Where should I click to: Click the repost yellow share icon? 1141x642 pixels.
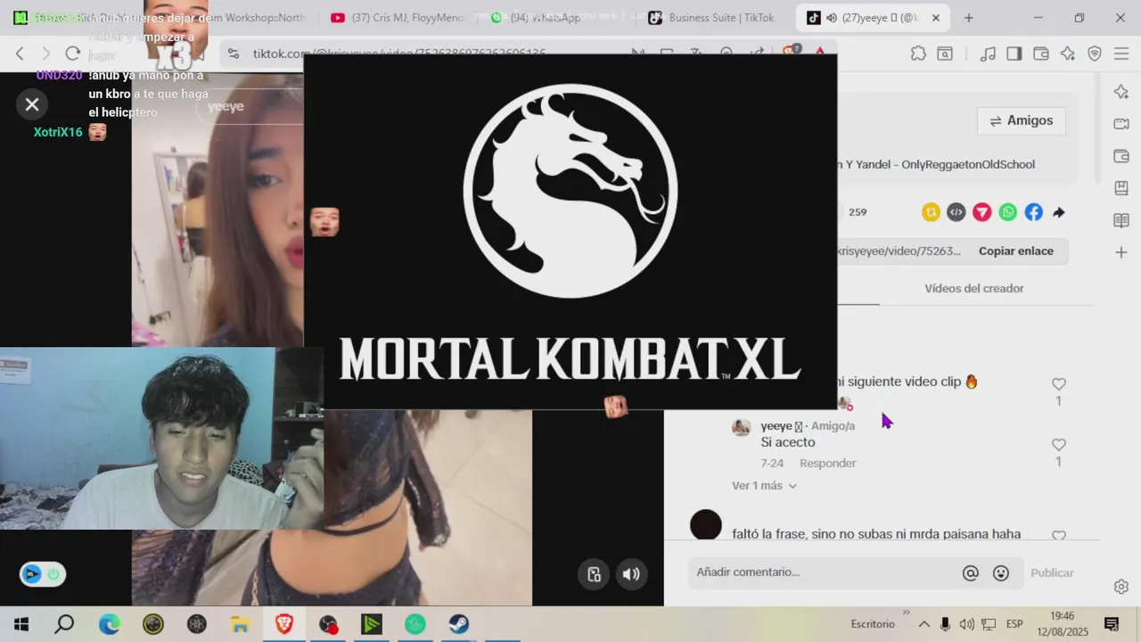[x=931, y=212]
